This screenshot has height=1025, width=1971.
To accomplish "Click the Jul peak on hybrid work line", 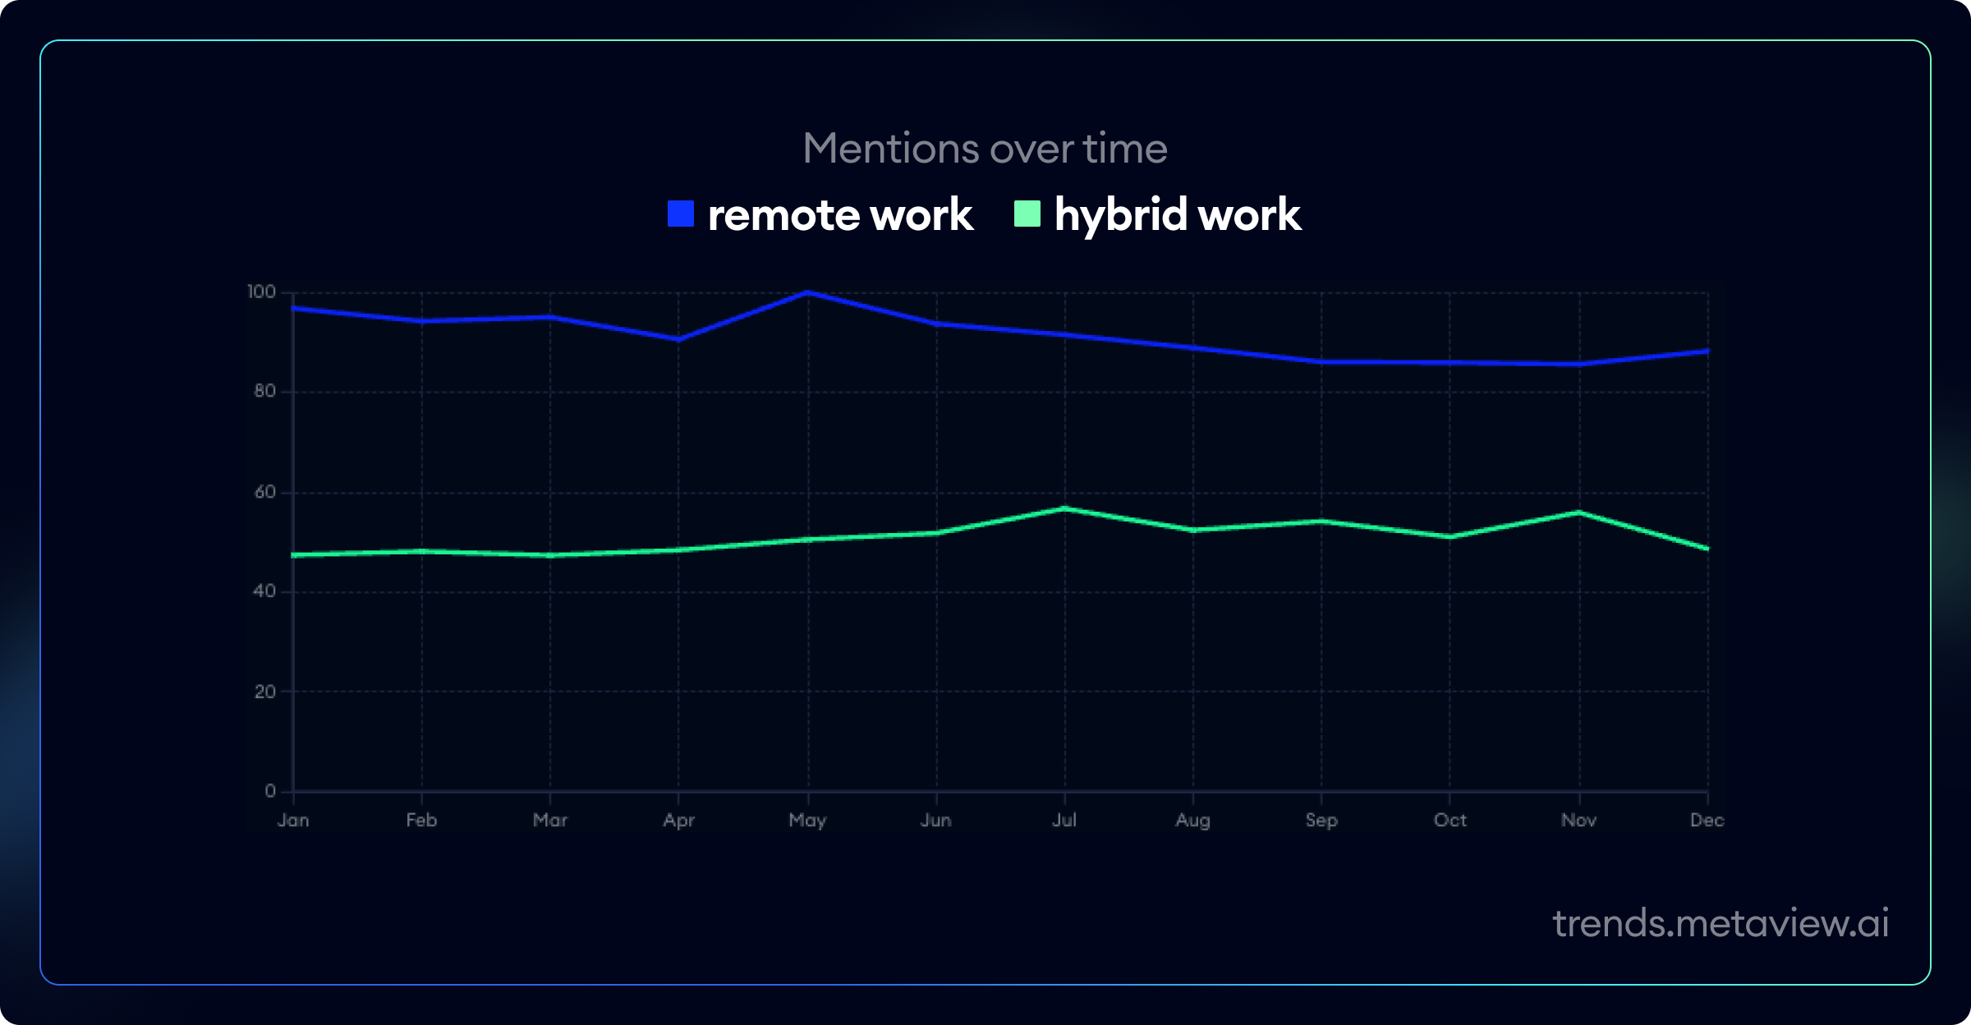I will (1065, 508).
